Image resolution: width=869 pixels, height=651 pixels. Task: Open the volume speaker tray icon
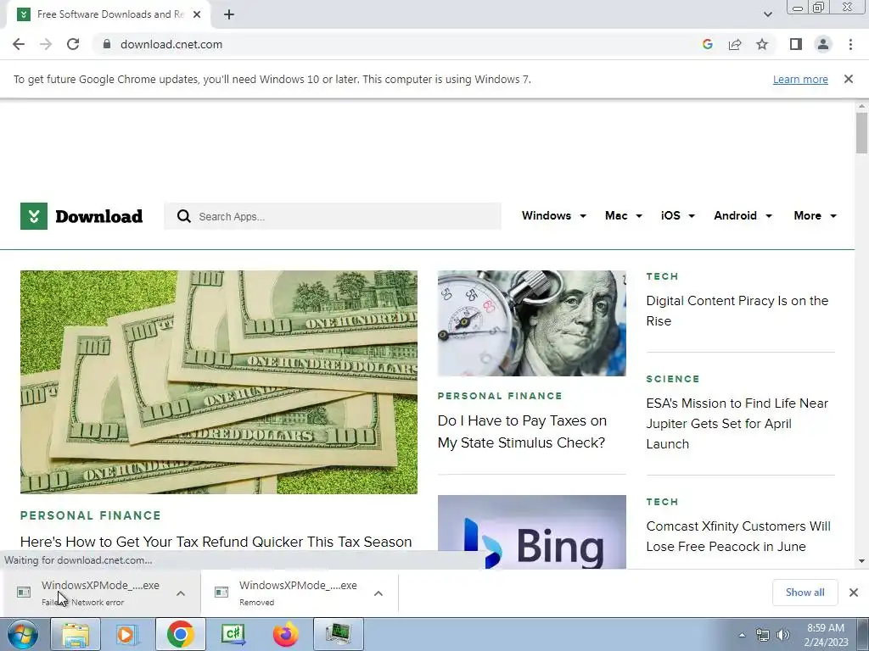pos(782,635)
